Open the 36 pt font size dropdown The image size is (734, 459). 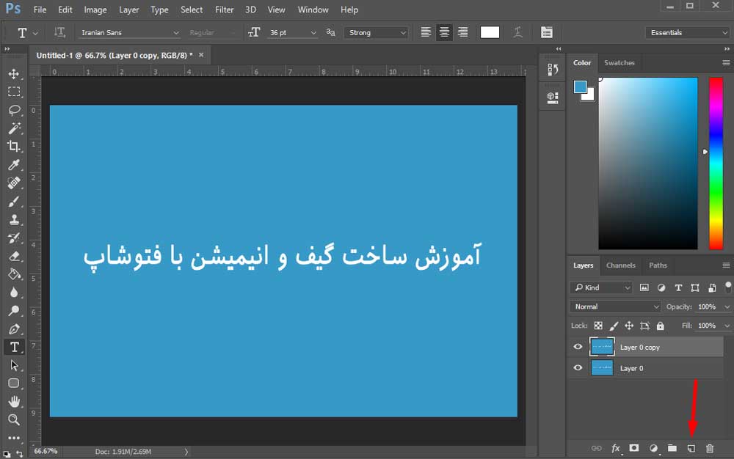coord(293,32)
